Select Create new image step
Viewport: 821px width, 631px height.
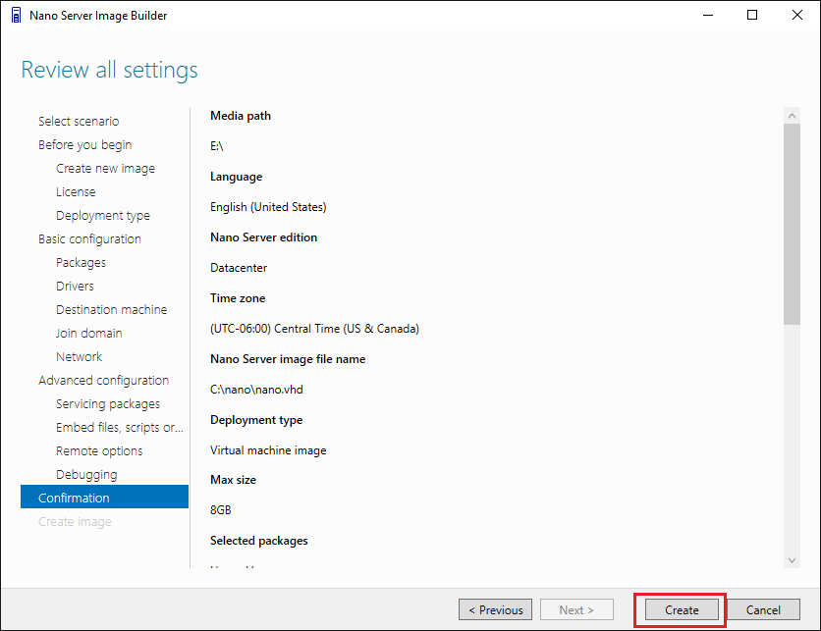pos(105,169)
